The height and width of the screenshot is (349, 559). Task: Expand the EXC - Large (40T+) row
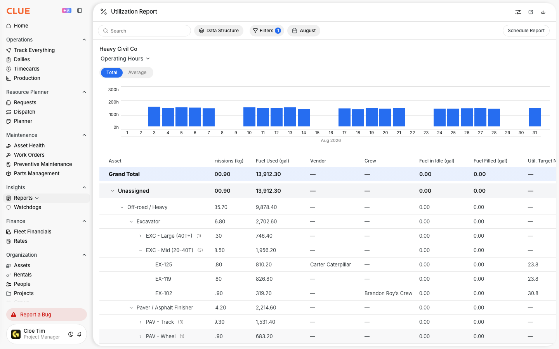[141, 236]
